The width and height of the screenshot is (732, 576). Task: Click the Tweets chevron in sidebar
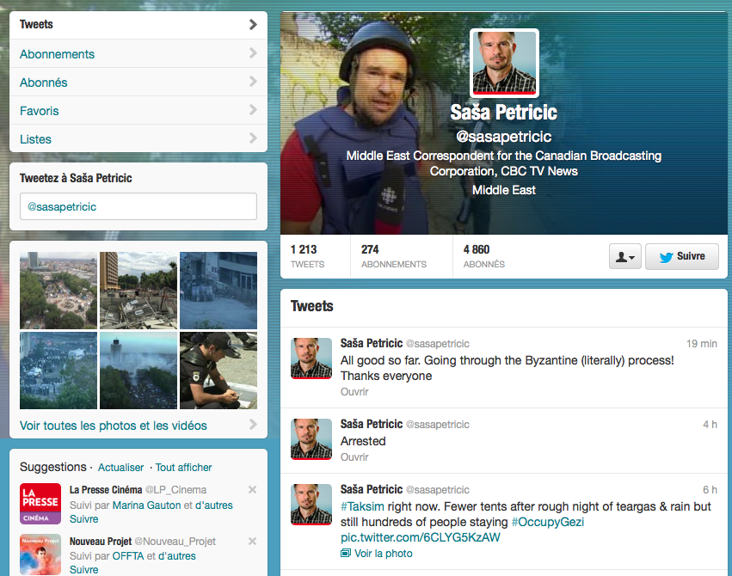253,25
